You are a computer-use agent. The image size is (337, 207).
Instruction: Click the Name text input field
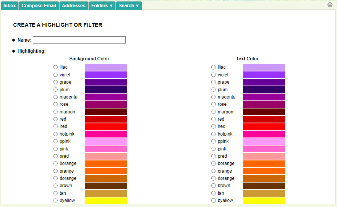(79, 40)
